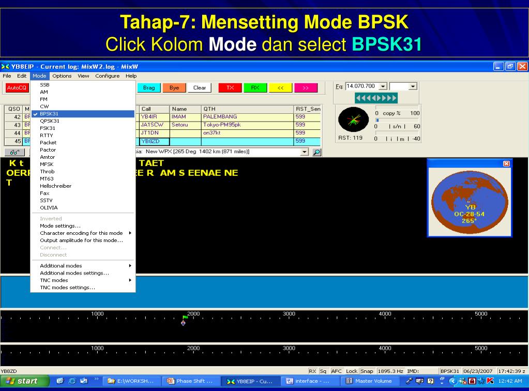Open the Options menu
The width and height of the screenshot is (529, 391).
click(x=62, y=76)
